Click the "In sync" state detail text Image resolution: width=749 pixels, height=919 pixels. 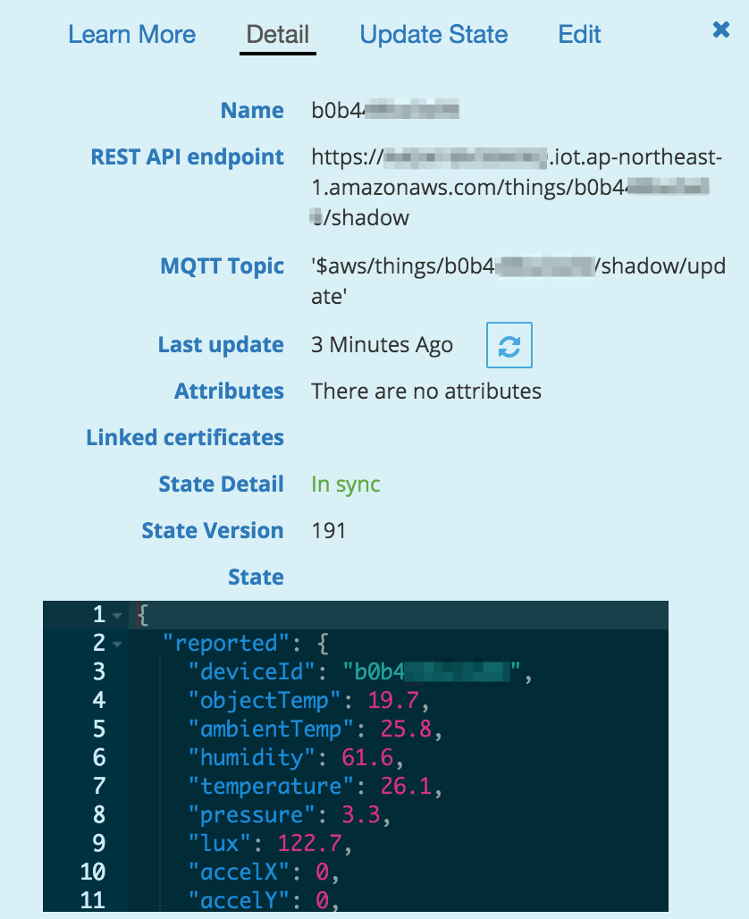click(345, 484)
